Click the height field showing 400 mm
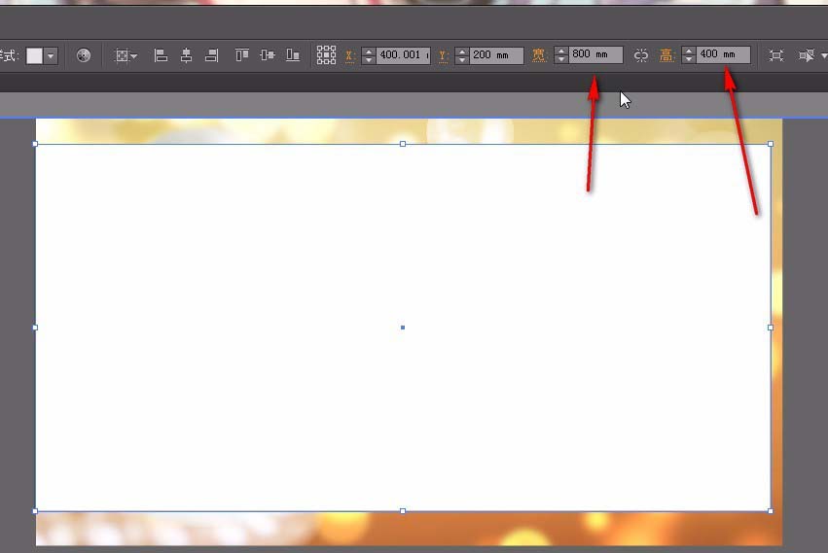 pyautogui.click(x=723, y=54)
